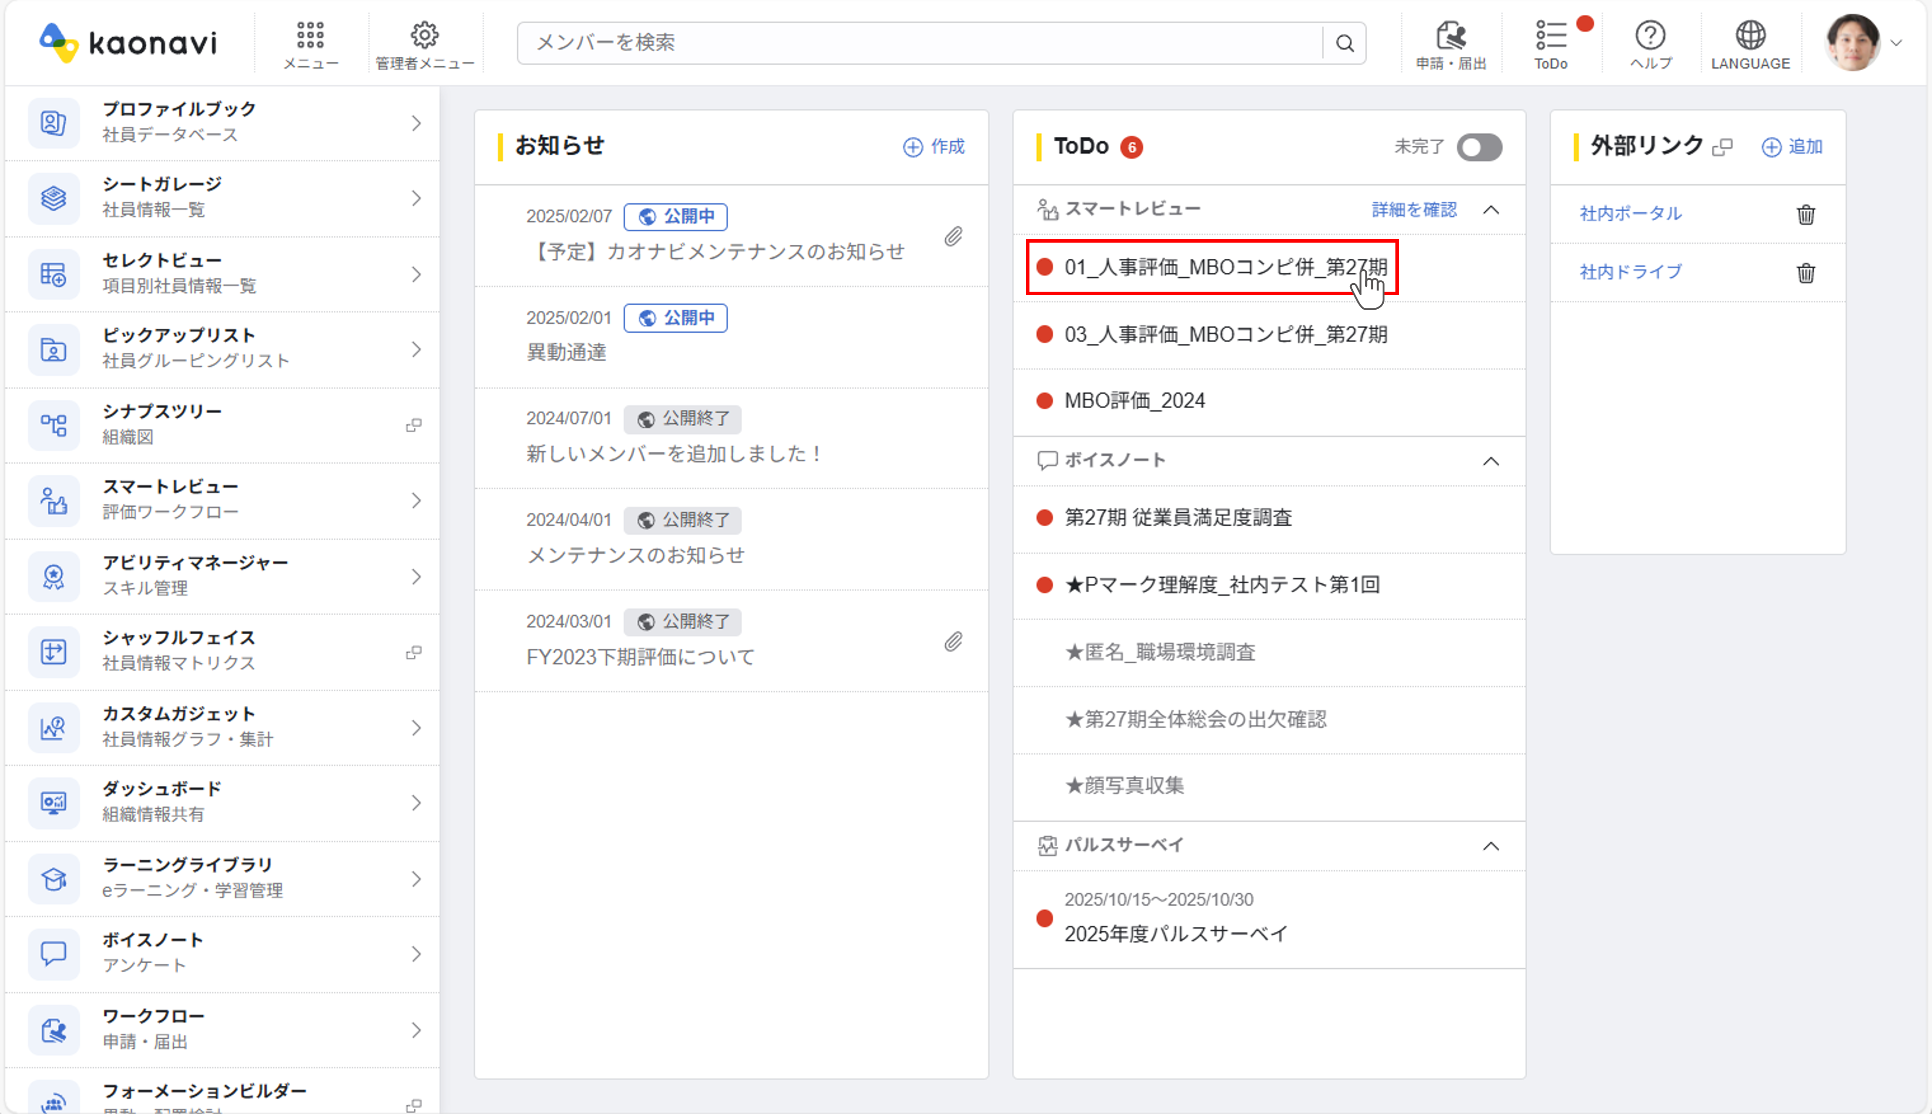Click the LANGUAGE globe icon
Screen dimensions: 1932x1114
1750,36
